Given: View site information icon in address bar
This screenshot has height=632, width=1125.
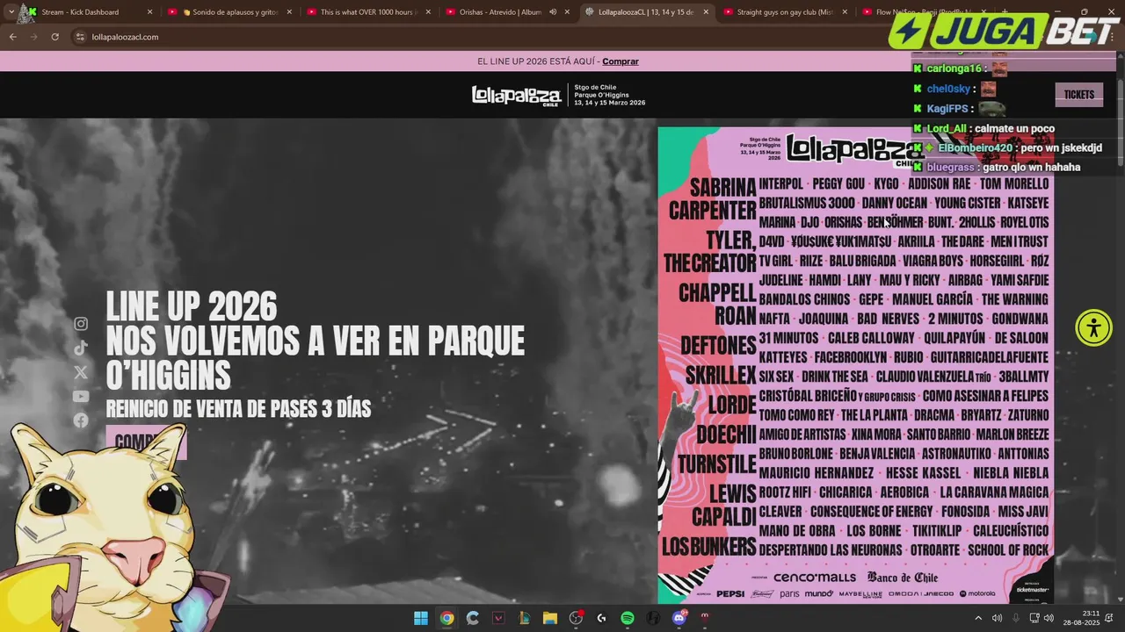Looking at the screenshot, I should click(x=80, y=37).
